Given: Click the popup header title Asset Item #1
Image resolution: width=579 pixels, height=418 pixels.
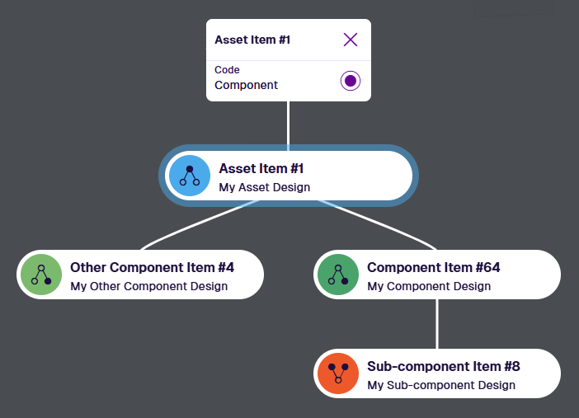Looking at the screenshot, I should tap(252, 40).
